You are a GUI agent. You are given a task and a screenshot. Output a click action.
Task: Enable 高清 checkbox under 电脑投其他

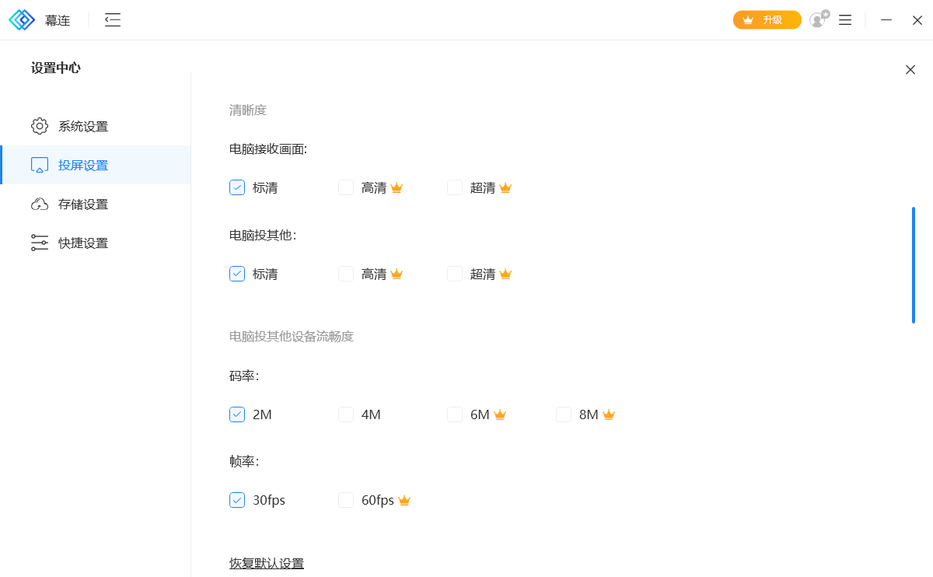click(346, 274)
